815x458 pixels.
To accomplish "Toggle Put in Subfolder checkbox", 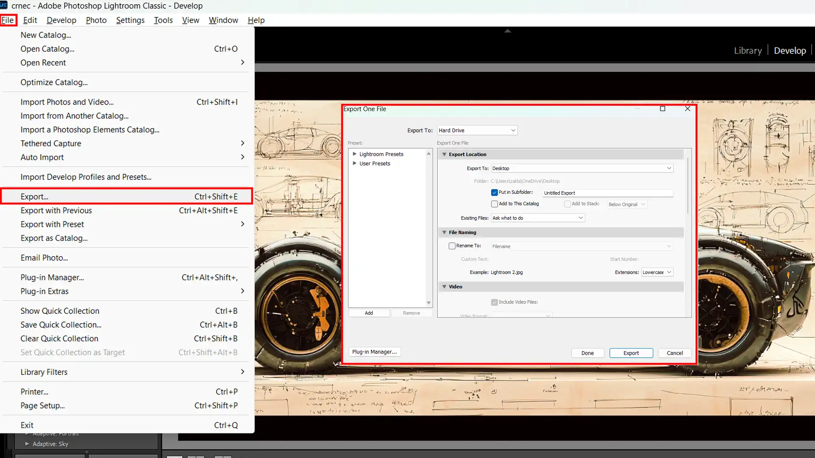I will click(x=494, y=193).
